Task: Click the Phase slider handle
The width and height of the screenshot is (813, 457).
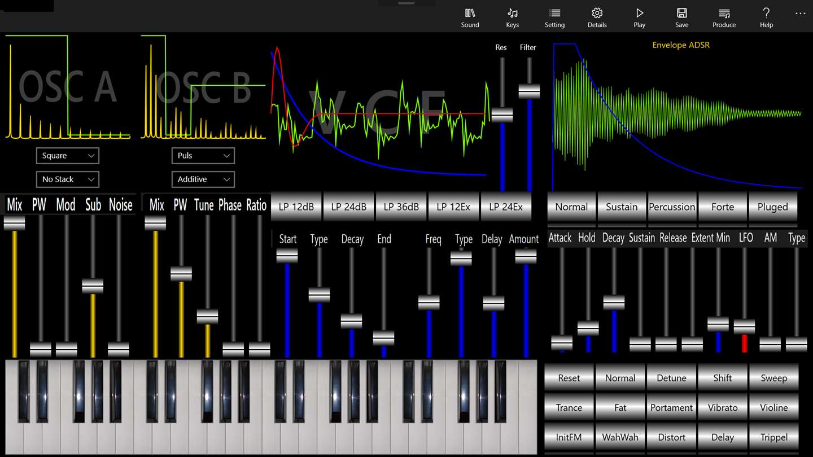Action: point(233,349)
